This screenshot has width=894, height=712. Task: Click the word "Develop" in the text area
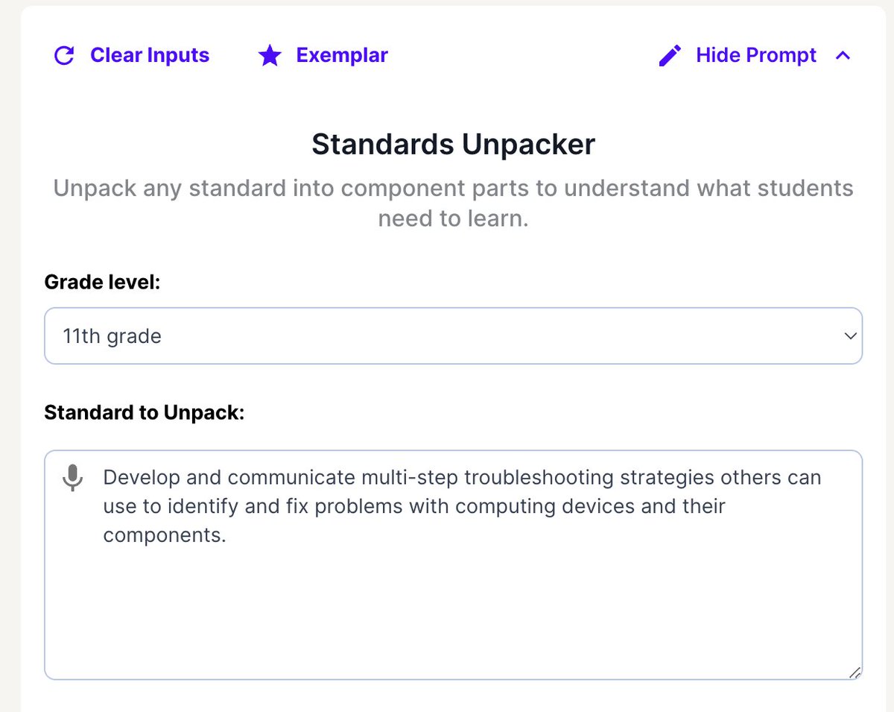136,477
